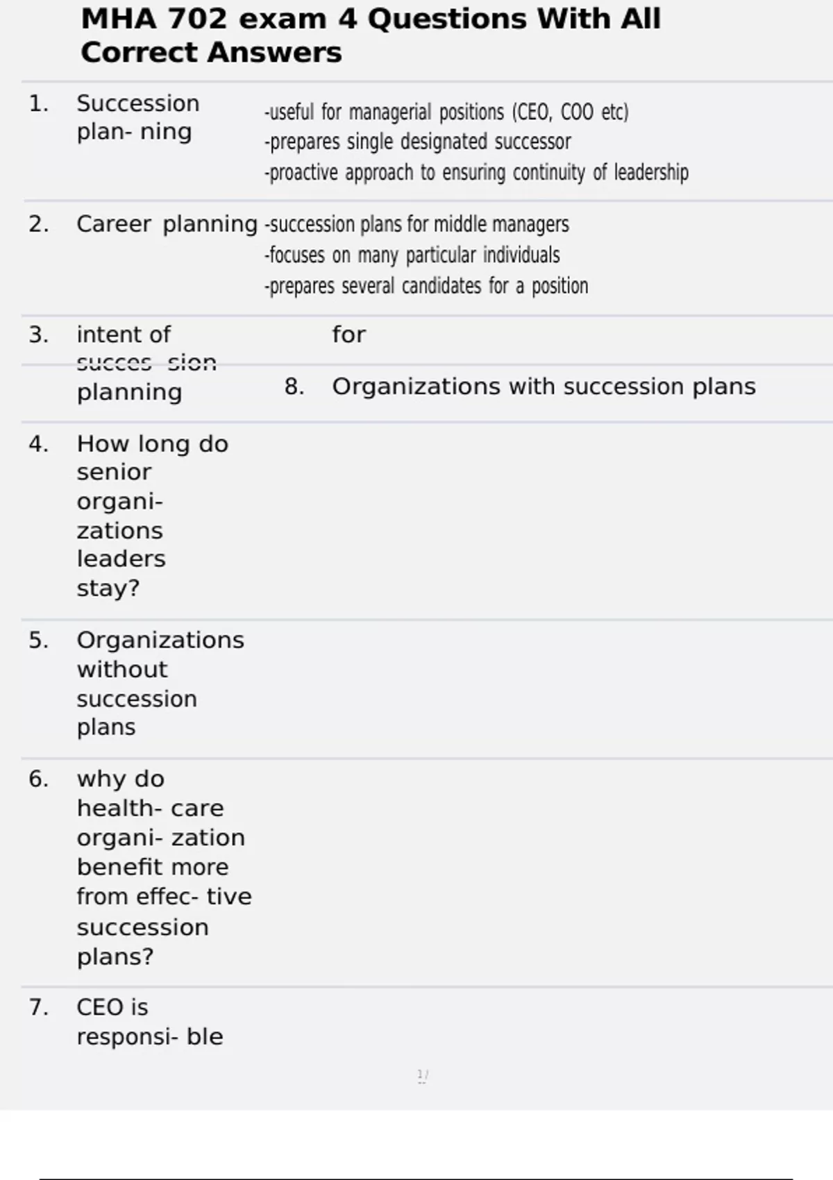Image resolution: width=833 pixels, height=1180 pixels.
Task: Click the word for beside item 3
Action: (x=348, y=335)
